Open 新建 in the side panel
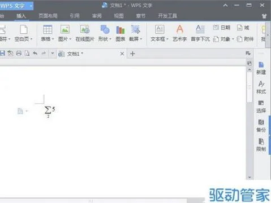This screenshot has height=203, width=271. pos(261,68)
